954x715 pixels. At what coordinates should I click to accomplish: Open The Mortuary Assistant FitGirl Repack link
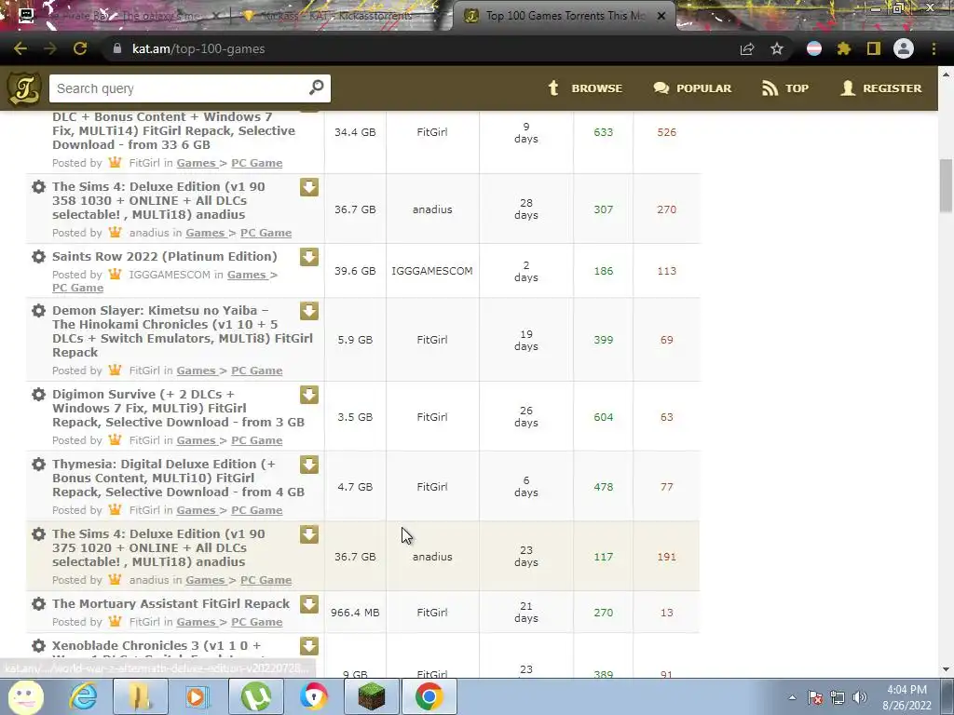point(171,603)
